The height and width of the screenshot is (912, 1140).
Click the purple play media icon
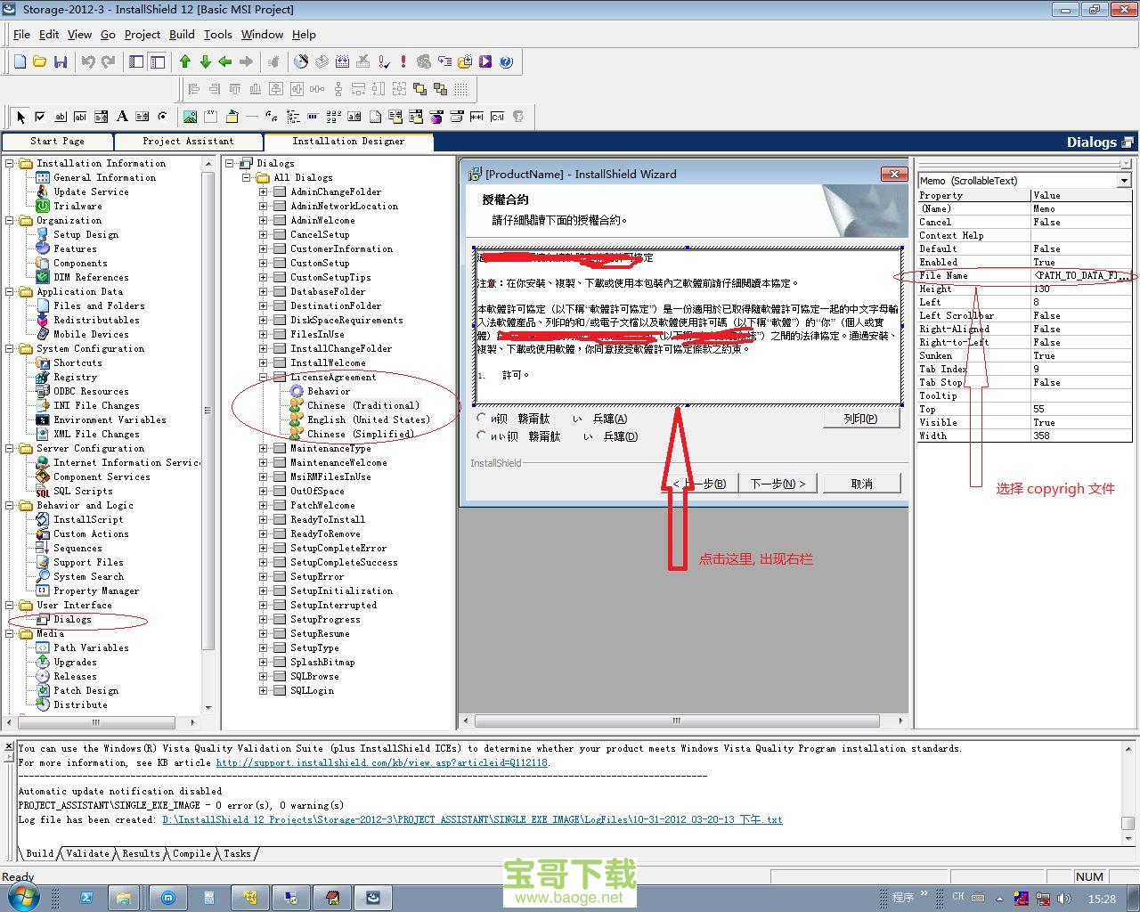(x=485, y=61)
